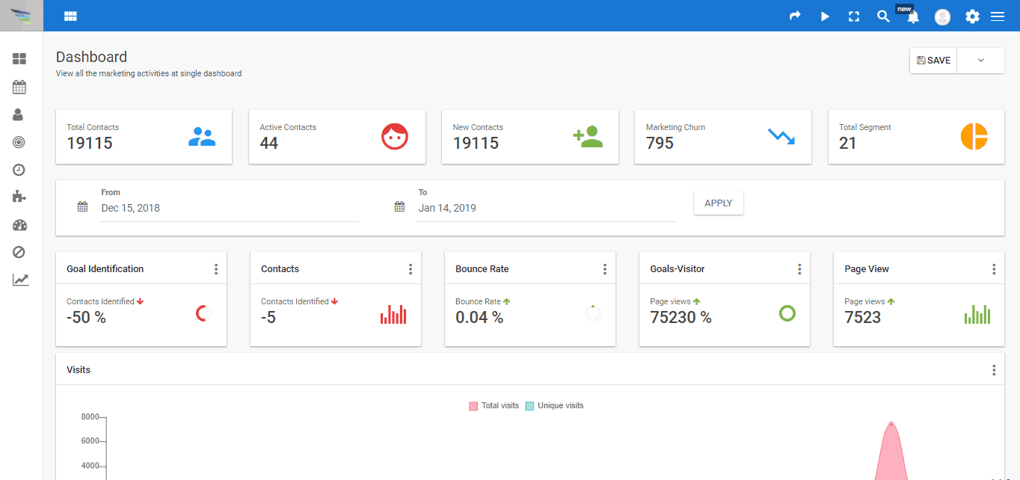
Task: Open the gauge Reports icon in sidebar
Action: pyautogui.click(x=19, y=225)
